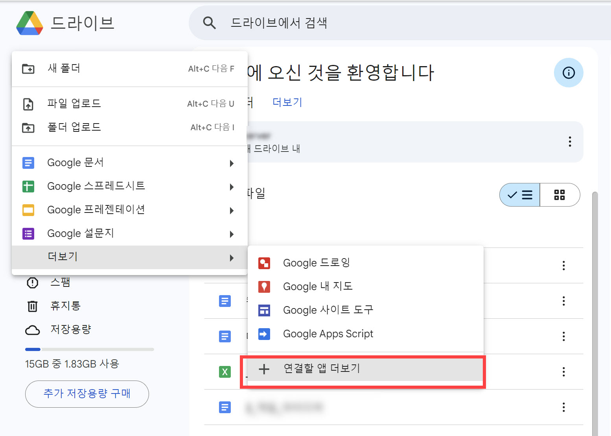Select 새 폴더 menu entry
Screen dimensions: 611x436
[x=130, y=68]
